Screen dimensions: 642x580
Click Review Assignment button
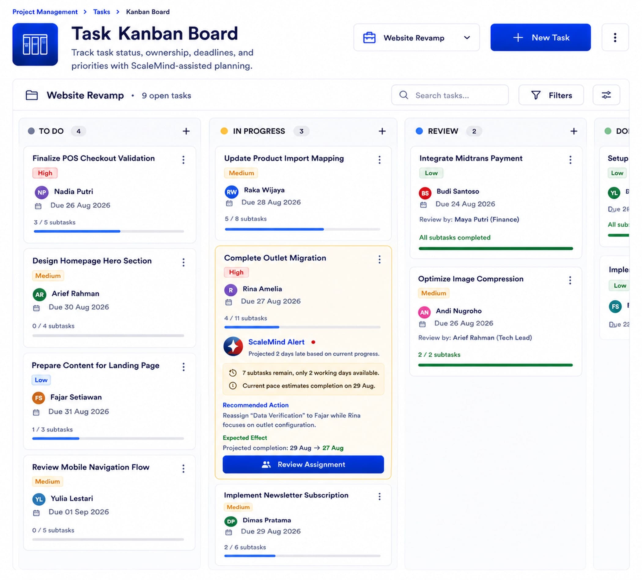click(x=303, y=465)
